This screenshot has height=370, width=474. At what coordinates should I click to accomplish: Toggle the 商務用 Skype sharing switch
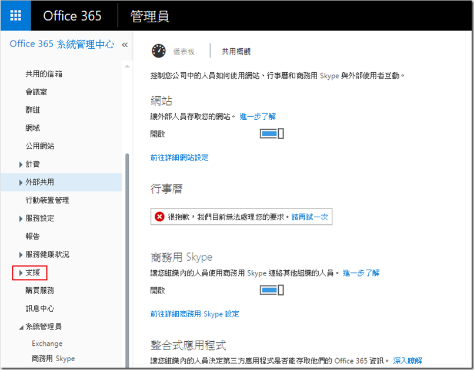coord(272,290)
